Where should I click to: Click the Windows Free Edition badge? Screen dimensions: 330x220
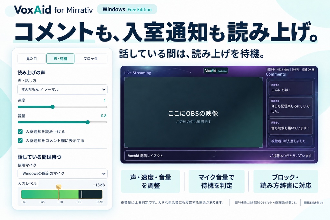pos(127,9)
